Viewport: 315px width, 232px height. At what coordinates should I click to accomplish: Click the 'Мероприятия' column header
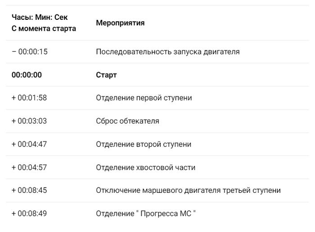pos(120,23)
